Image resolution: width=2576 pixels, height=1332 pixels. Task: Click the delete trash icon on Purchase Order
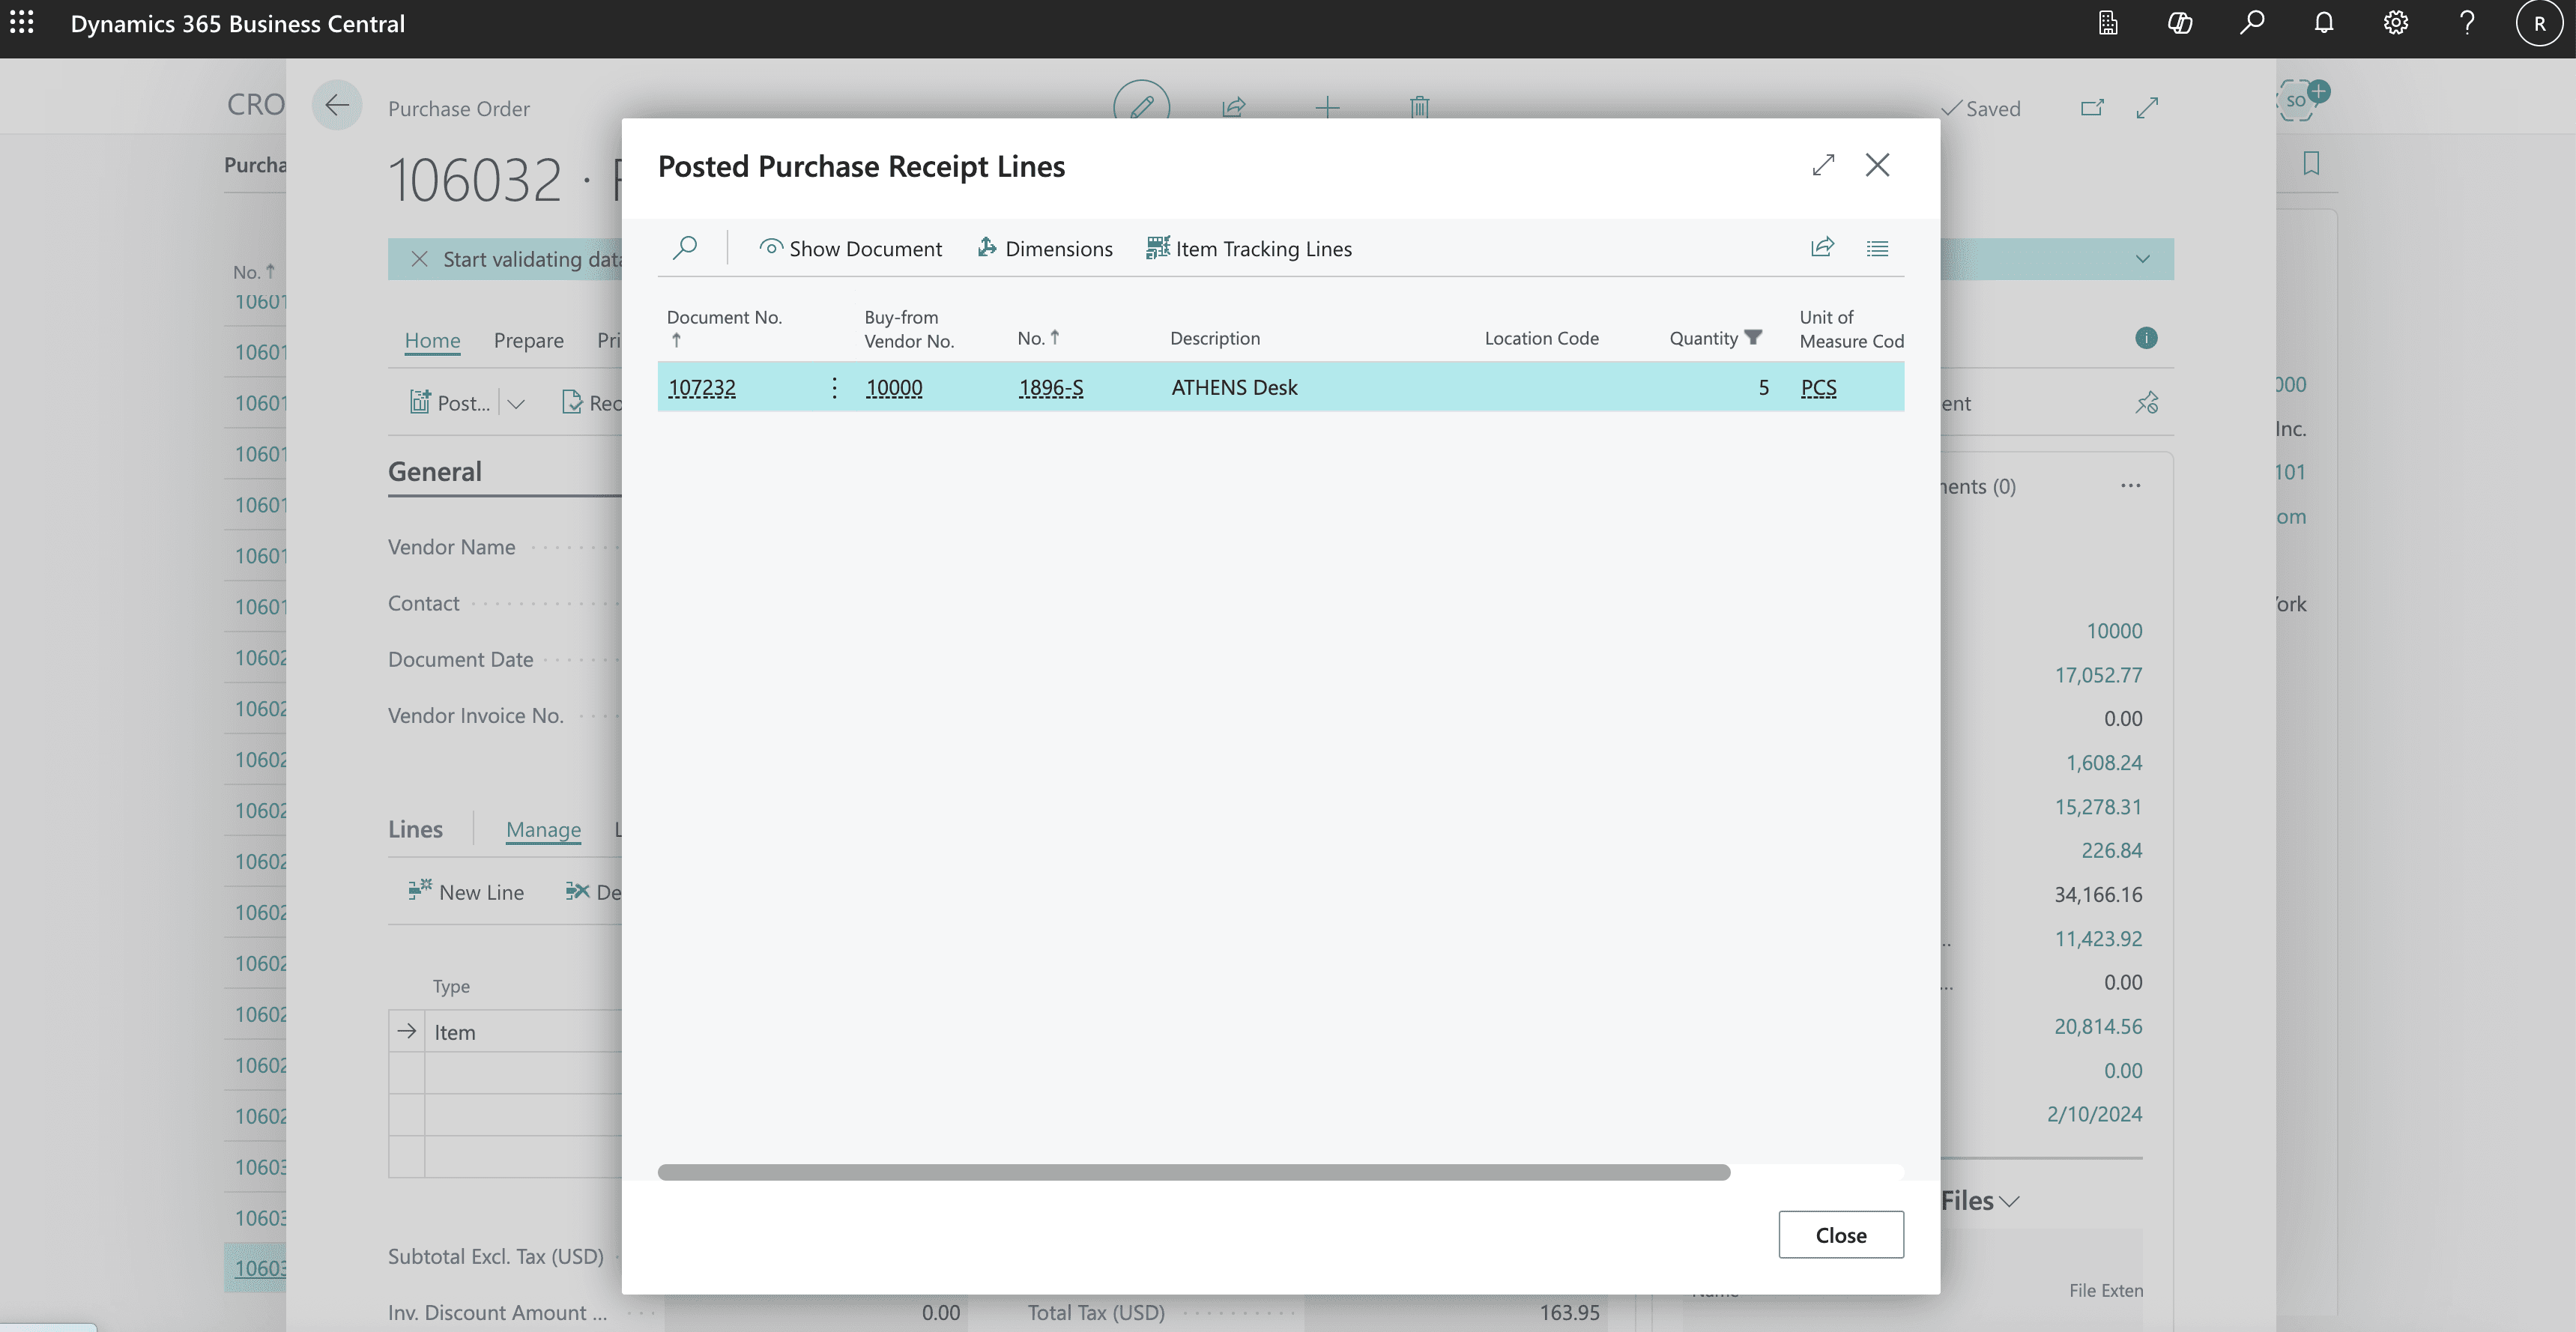(1419, 107)
